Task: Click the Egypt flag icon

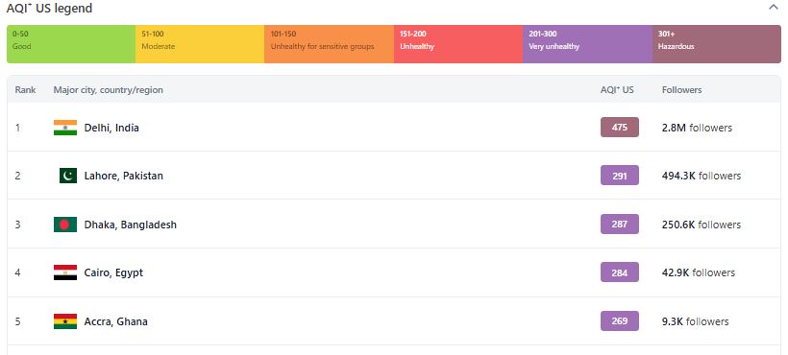Action: pyautogui.click(x=65, y=272)
